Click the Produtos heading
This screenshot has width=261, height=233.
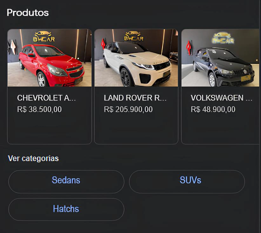[x=27, y=13]
